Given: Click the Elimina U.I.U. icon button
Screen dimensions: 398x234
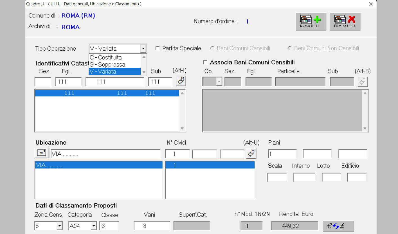Looking at the screenshot, I should coord(345,22).
